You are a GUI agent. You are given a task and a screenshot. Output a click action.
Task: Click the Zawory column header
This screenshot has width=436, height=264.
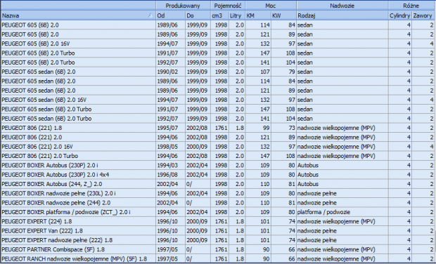pos(423,15)
